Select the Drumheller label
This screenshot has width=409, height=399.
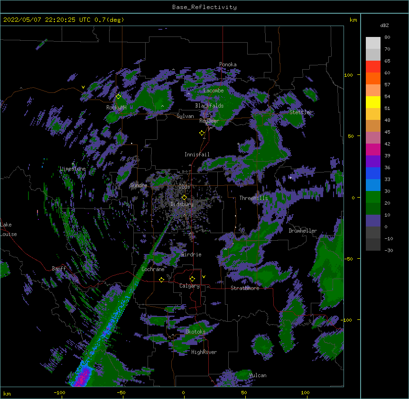click(303, 231)
